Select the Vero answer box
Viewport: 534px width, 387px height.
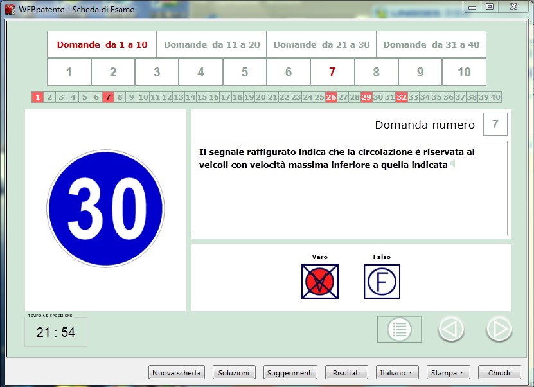tap(320, 282)
